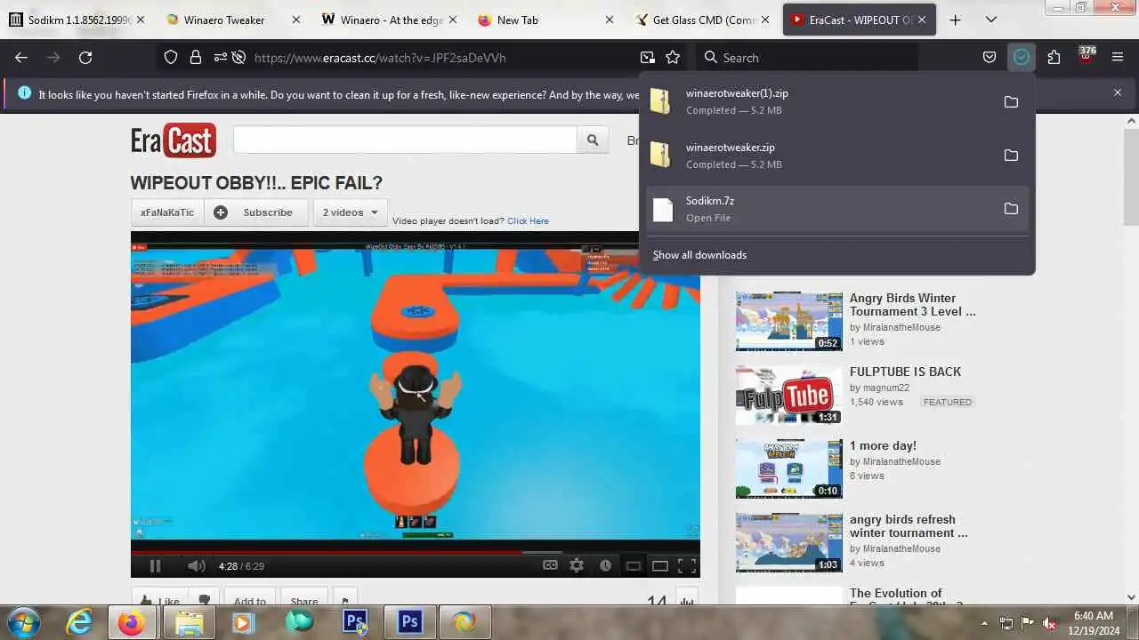Open a new tab with the plus button
The image size is (1139, 640).
[956, 20]
